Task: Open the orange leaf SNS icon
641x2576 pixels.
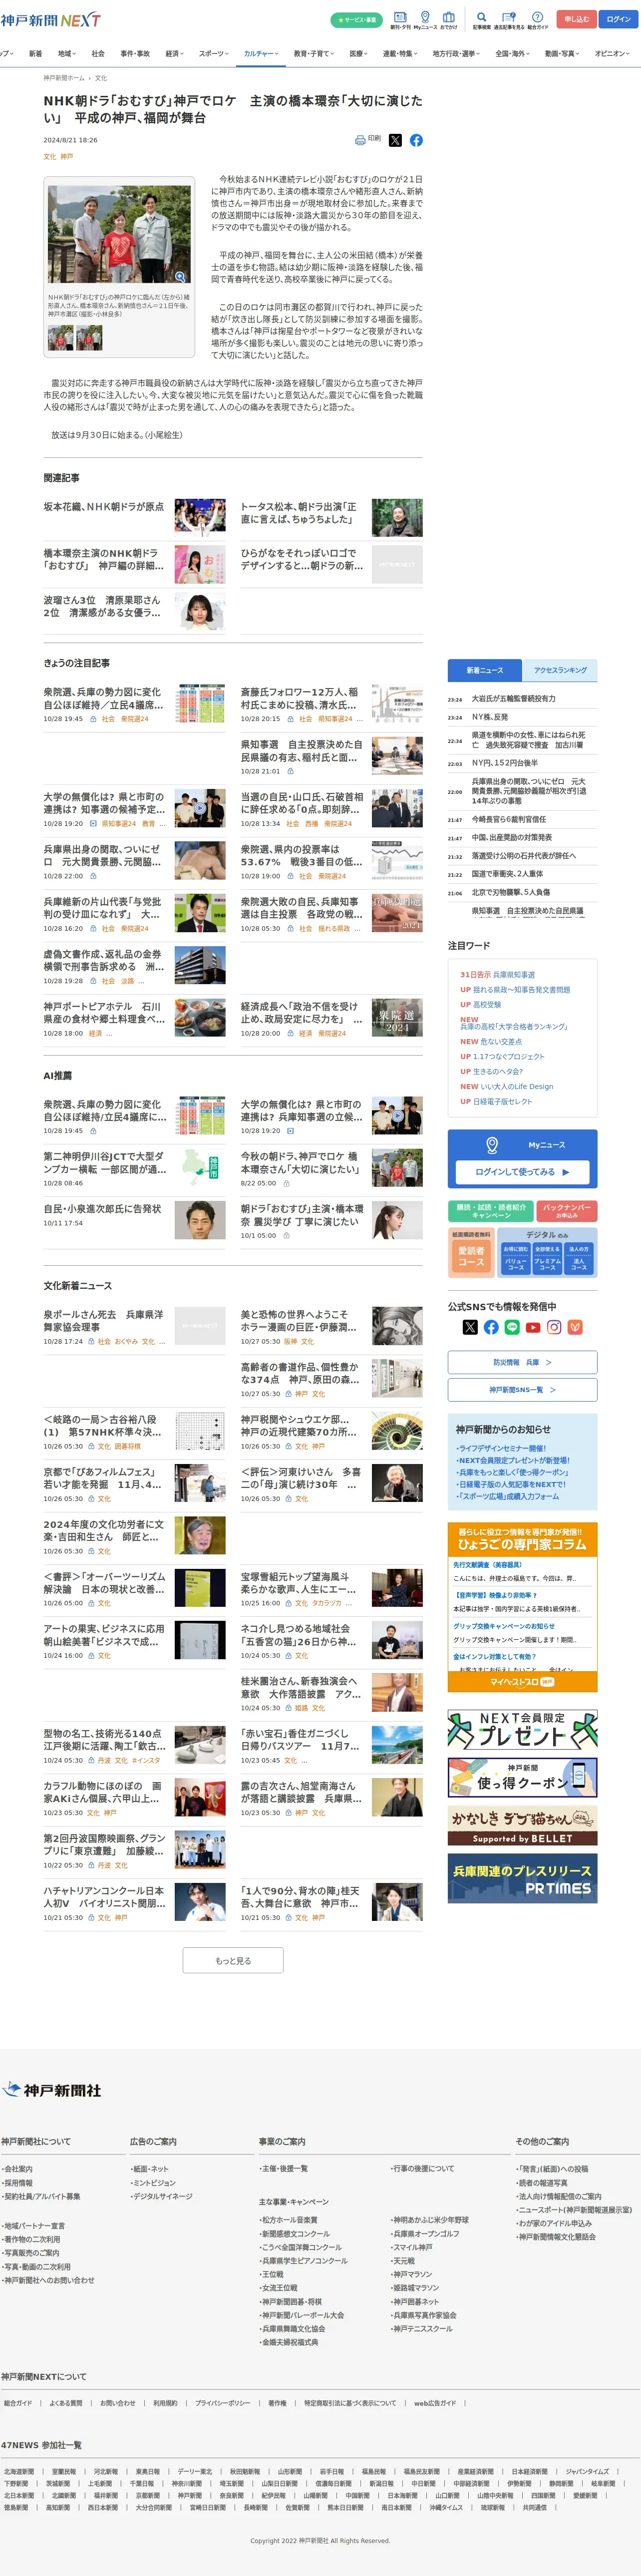Action: (x=575, y=1327)
